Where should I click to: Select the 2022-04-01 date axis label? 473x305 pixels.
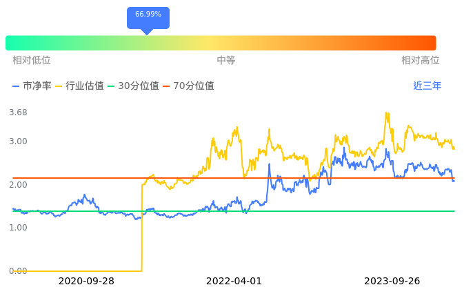(234, 282)
